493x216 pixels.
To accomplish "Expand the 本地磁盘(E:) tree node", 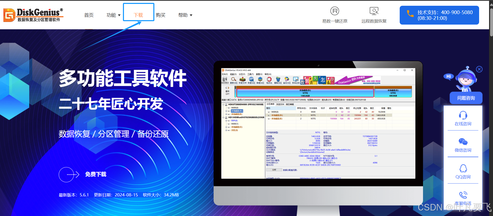I will click(226, 114).
